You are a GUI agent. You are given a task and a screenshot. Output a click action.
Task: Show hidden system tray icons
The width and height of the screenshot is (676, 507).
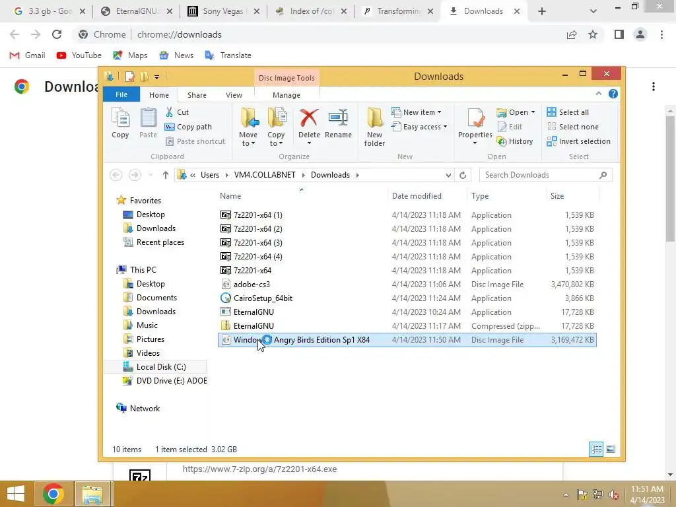pyautogui.click(x=566, y=494)
